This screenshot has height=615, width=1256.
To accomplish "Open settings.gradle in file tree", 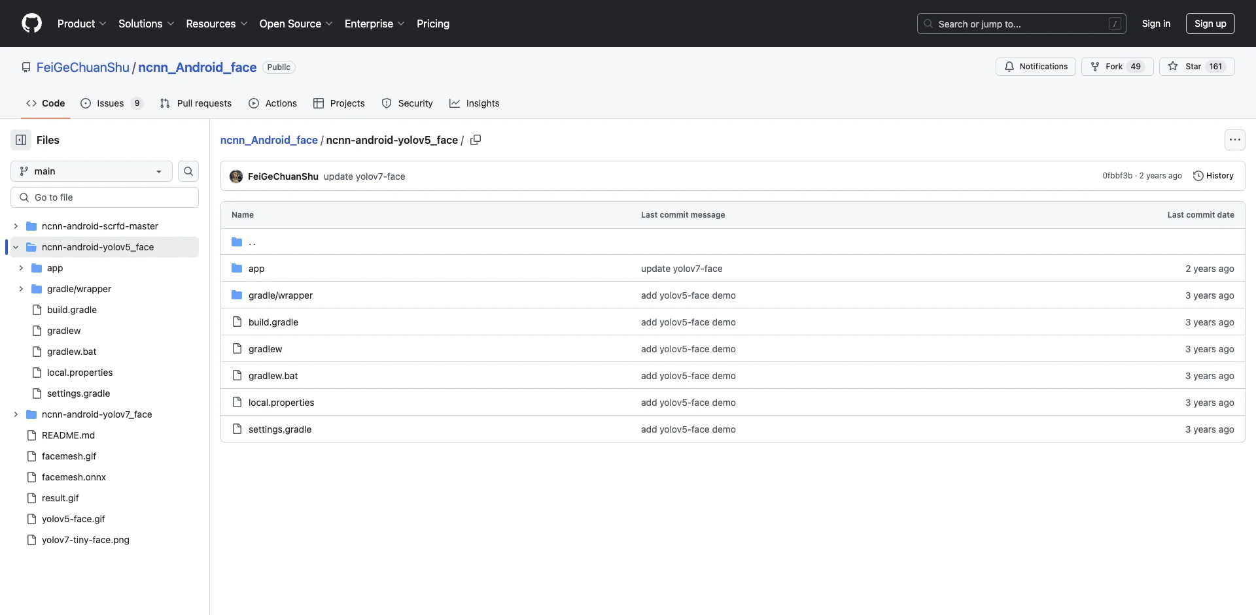I will pos(78,393).
